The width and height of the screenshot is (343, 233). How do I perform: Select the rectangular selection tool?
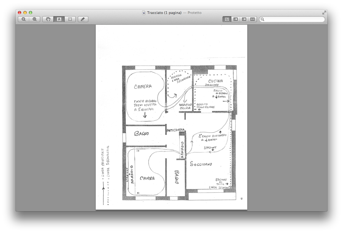pos(70,19)
